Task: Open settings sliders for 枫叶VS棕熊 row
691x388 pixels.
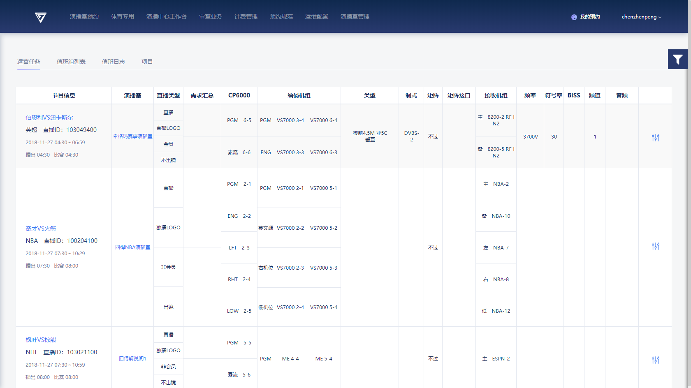Action: (655, 360)
